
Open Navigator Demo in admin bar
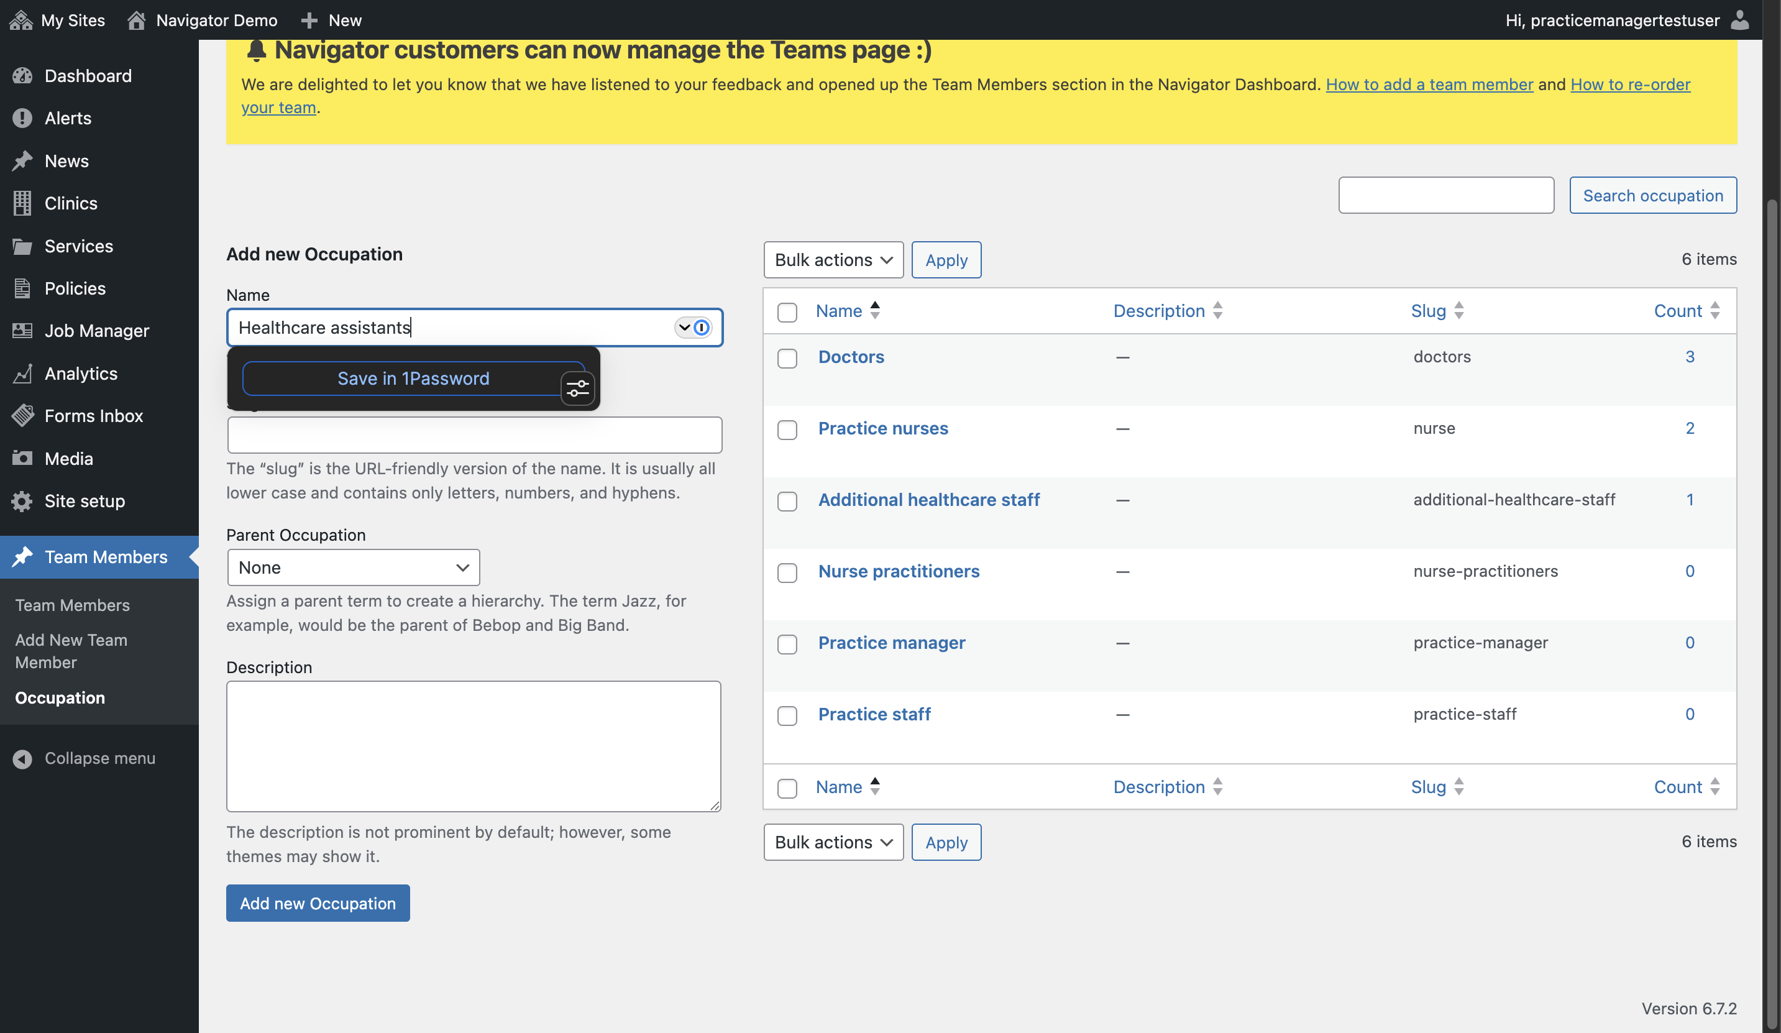202,20
